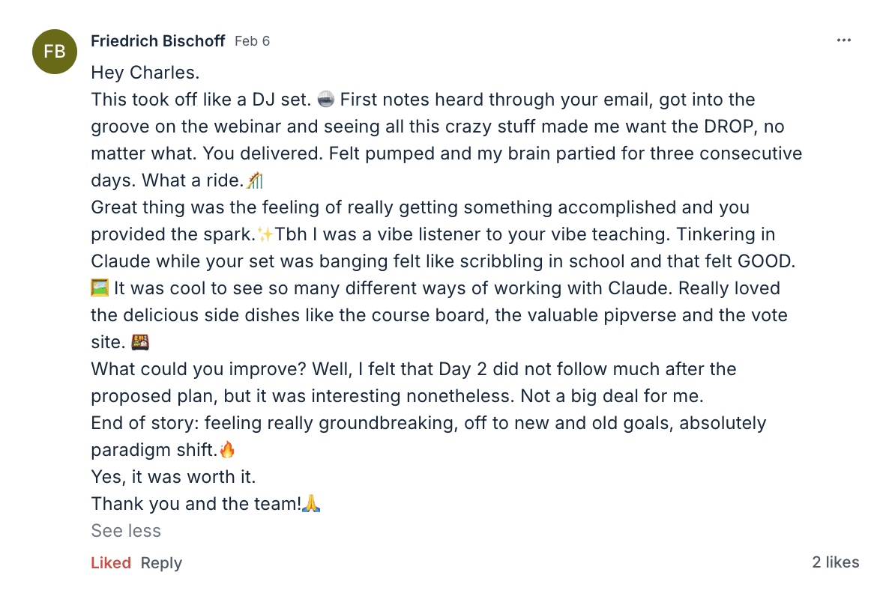Image resolution: width=871 pixels, height=596 pixels.
Task: Toggle the red Liked button off
Action: click(111, 563)
